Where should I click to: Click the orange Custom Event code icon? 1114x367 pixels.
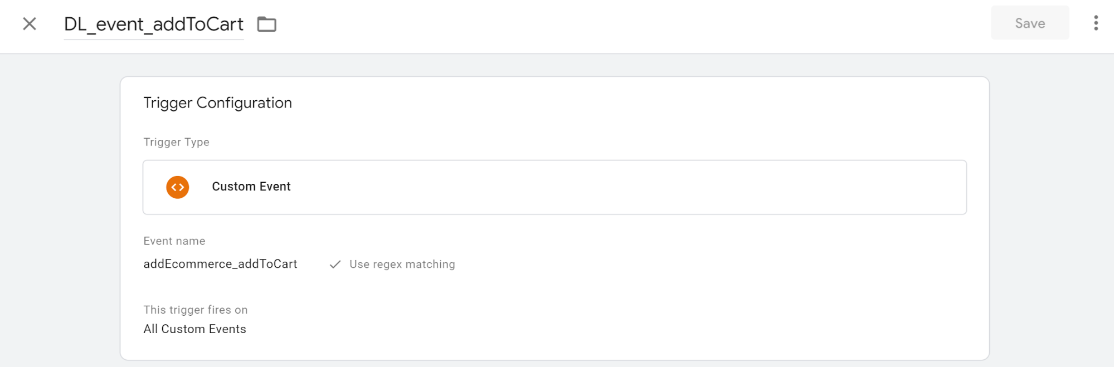(178, 187)
